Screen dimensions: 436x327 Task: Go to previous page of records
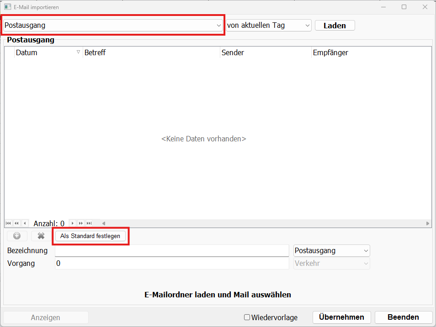point(16,223)
